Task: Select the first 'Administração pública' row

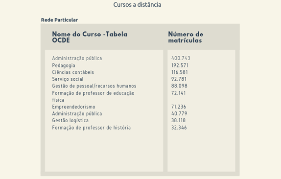Action: (77, 58)
